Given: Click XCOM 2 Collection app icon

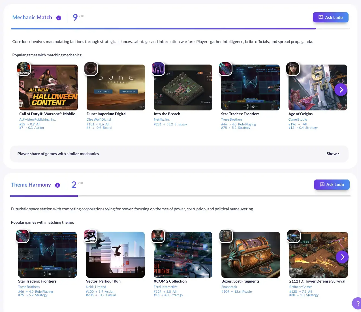Looking at the screenshot, I should (x=158, y=236).
